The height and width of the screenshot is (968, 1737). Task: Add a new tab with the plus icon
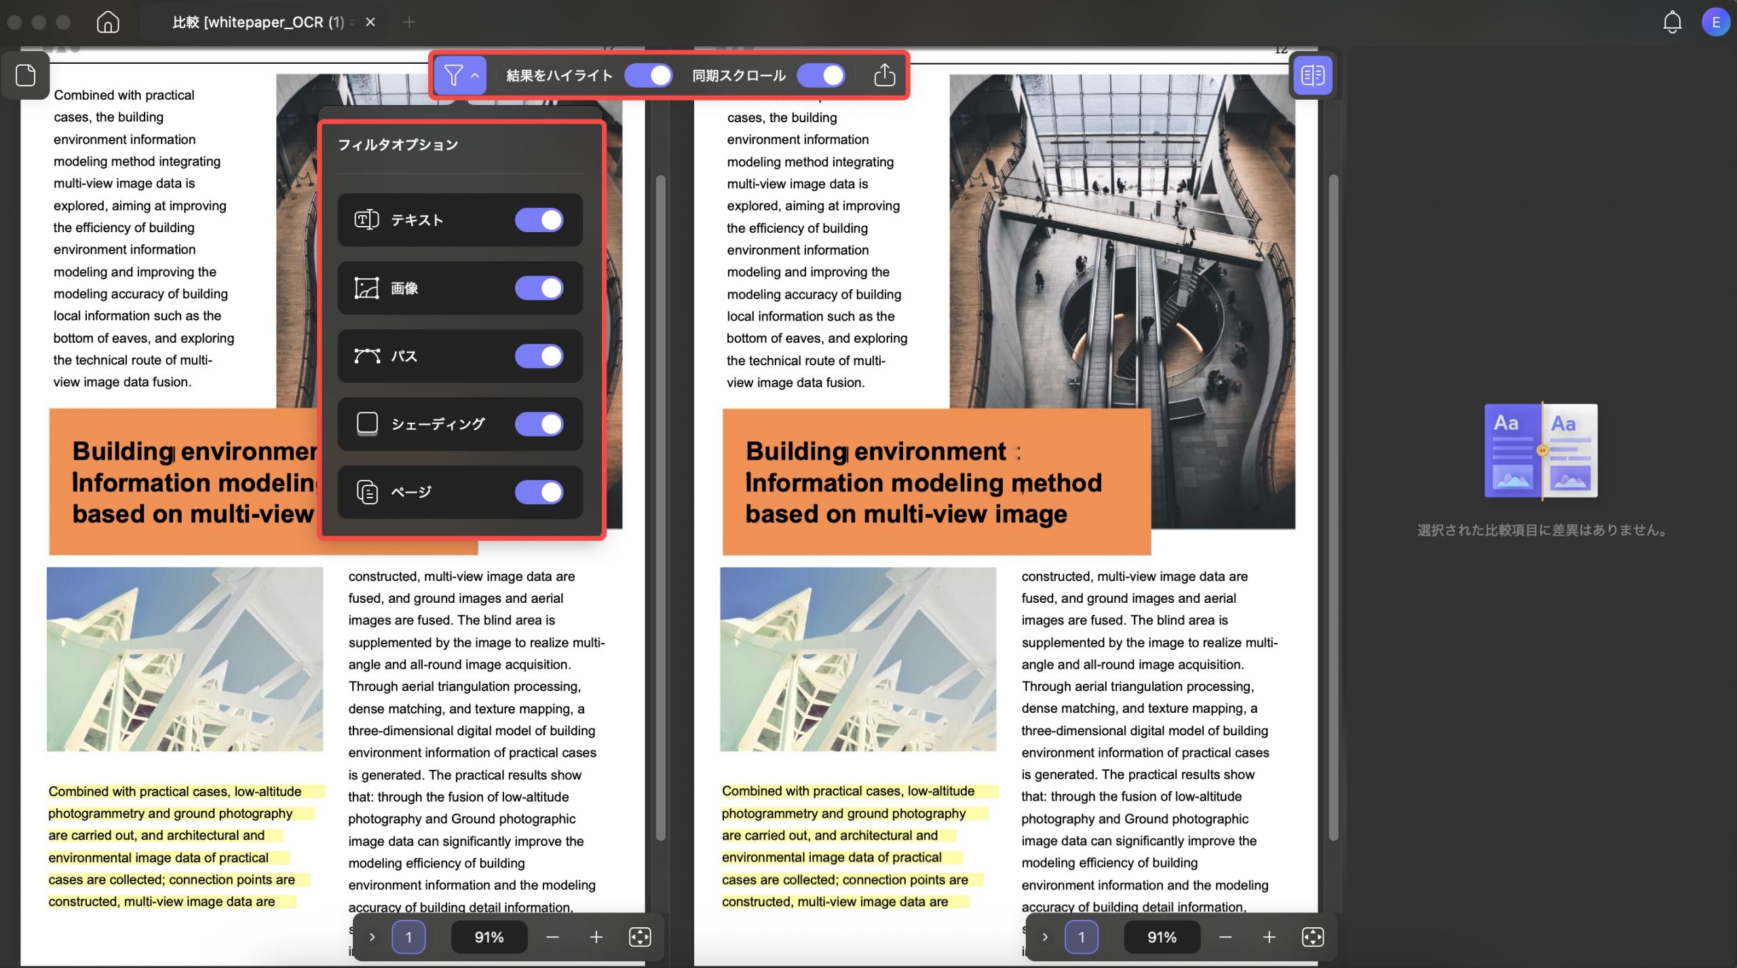tap(409, 22)
